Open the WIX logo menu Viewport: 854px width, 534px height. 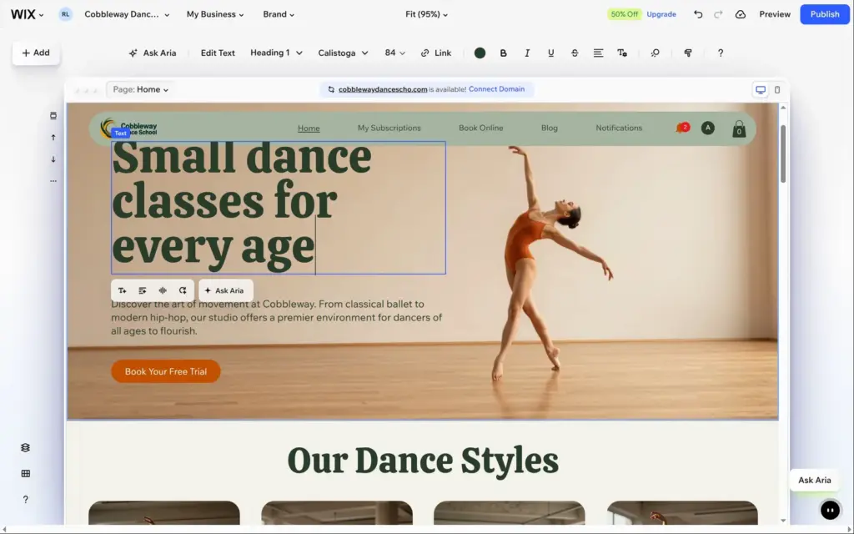[27, 14]
